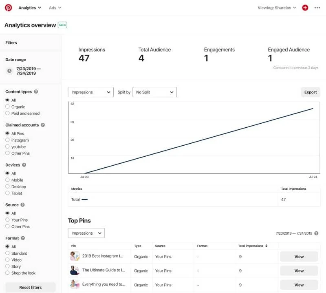This screenshot has height=293, width=326.
Task: Open the Analytics menu in top bar
Action: [30, 8]
